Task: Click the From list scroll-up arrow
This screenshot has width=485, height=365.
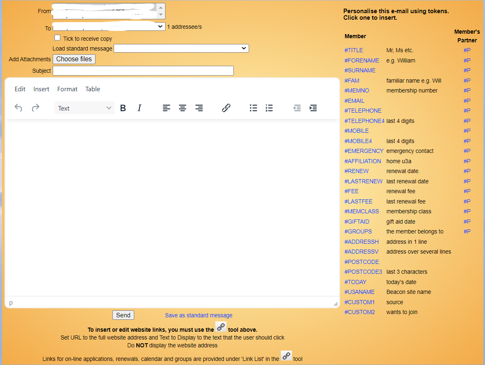Action: coord(161,7)
